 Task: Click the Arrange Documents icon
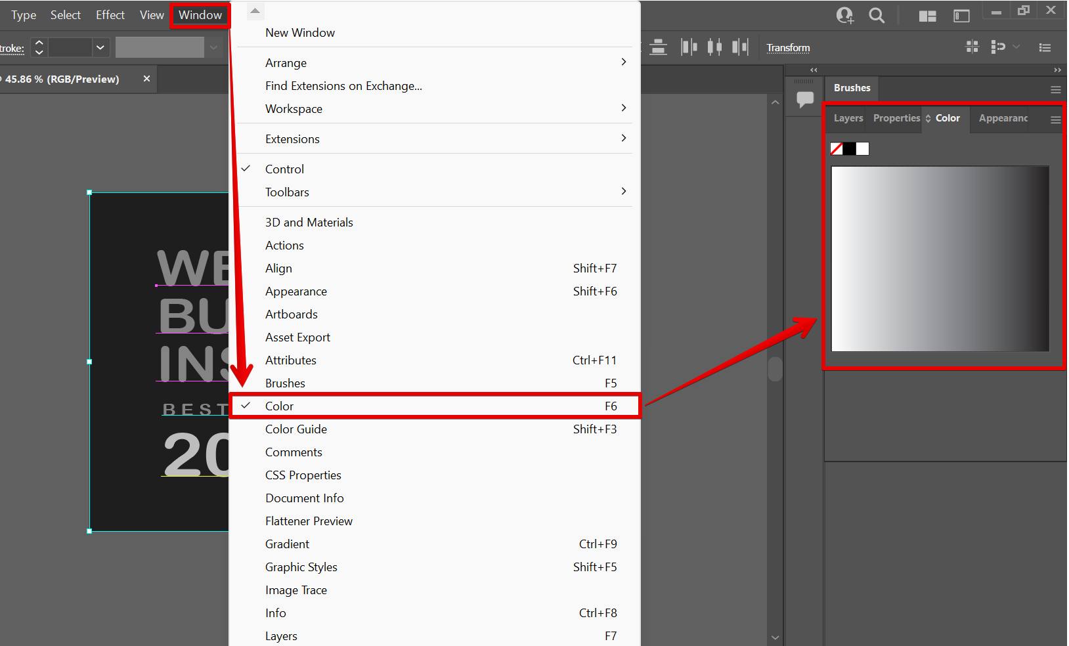point(927,16)
